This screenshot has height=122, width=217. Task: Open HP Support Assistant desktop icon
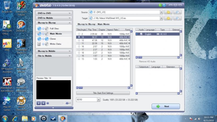click(7, 66)
